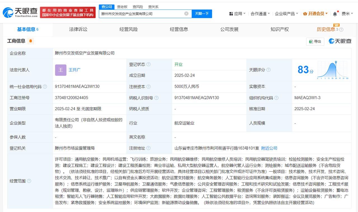This screenshot has height=212, width=358.
Task: Open the 合作通道 dropdown menu
Action: click(x=260, y=14)
